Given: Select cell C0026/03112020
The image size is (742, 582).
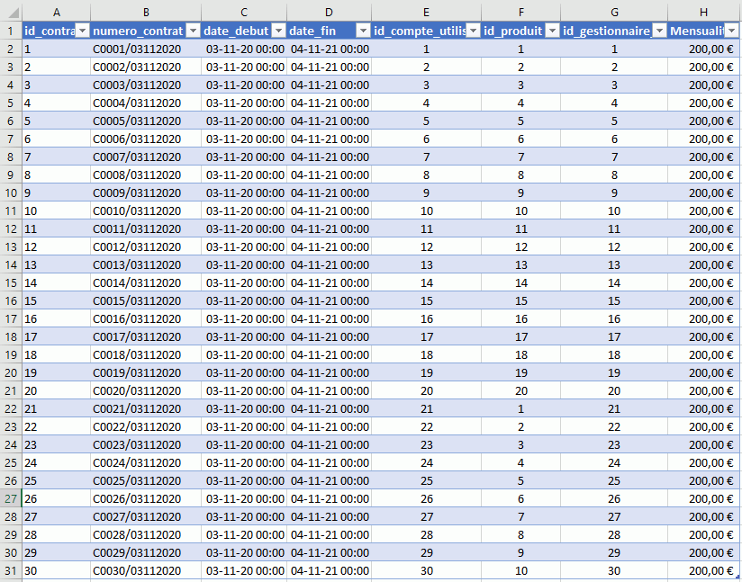Looking at the screenshot, I should (x=146, y=498).
